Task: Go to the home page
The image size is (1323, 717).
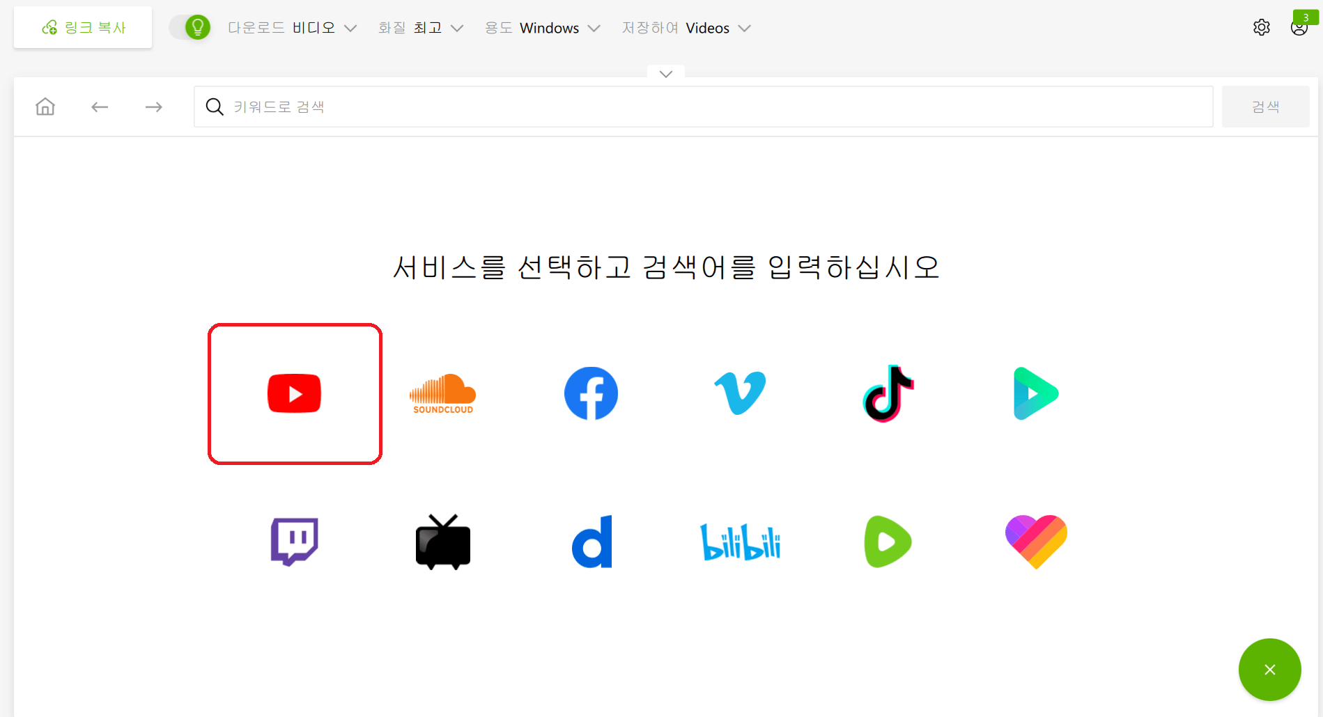Action: click(45, 107)
